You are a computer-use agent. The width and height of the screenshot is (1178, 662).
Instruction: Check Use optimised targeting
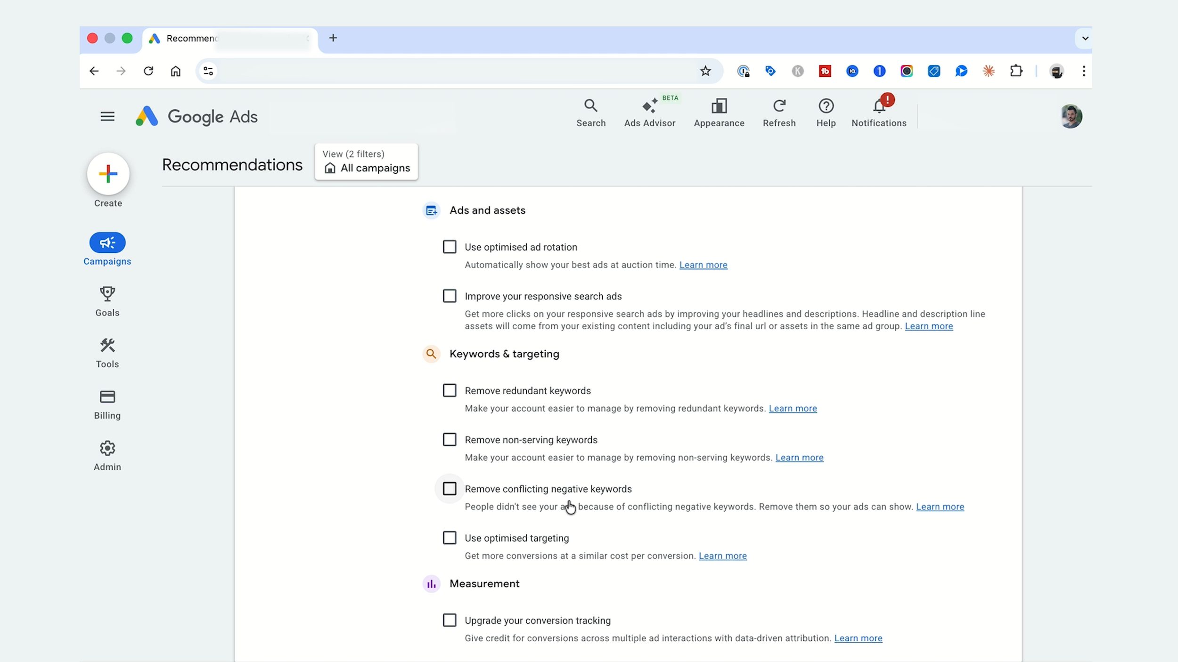pyautogui.click(x=450, y=538)
